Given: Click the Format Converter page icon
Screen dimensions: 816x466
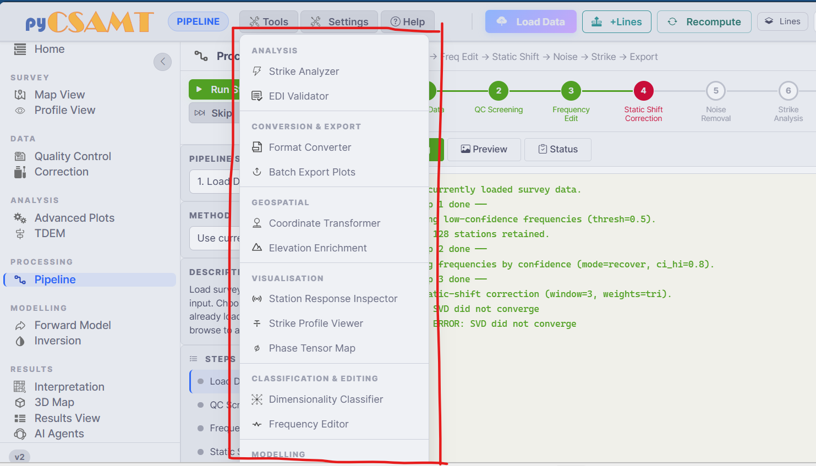Looking at the screenshot, I should click(x=256, y=147).
